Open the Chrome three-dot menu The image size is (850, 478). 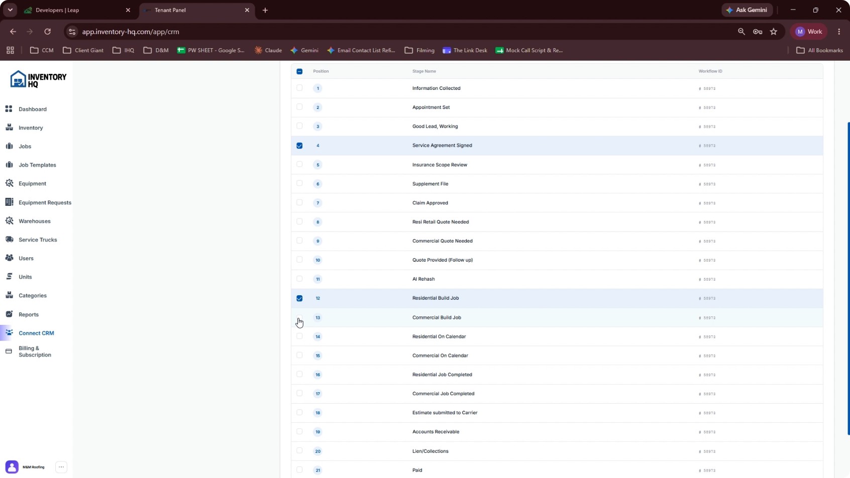coord(839,32)
